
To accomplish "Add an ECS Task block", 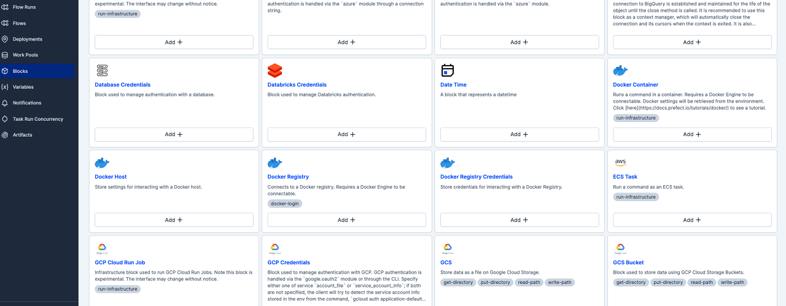I will click(692, 220).
